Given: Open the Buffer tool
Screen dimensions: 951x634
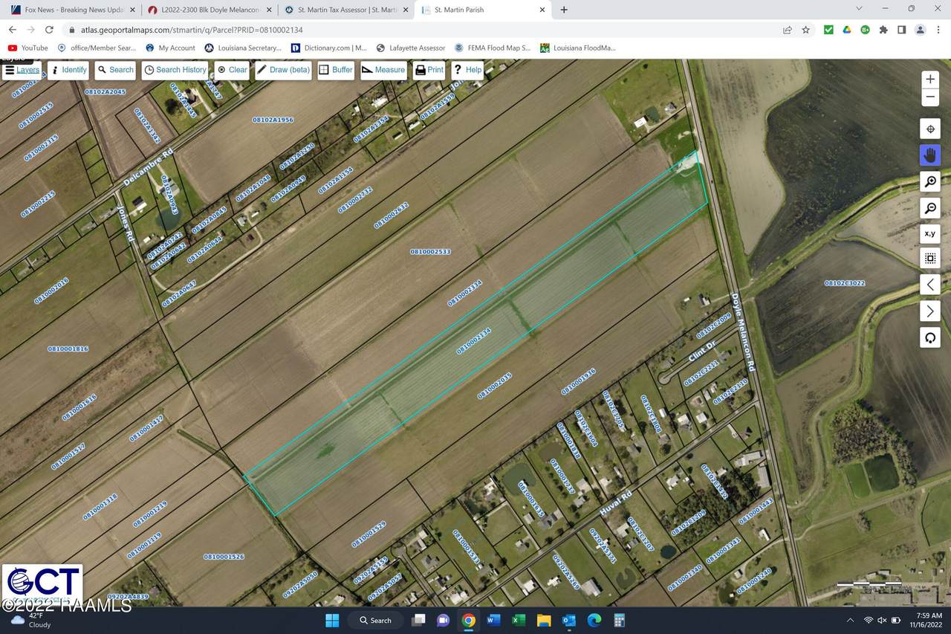Looking at the screenshot, I should [x=336, y=70].
